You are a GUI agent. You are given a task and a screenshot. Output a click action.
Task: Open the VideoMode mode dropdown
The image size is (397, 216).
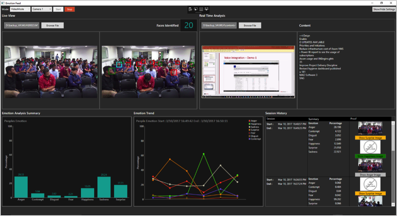click(20, 9)
